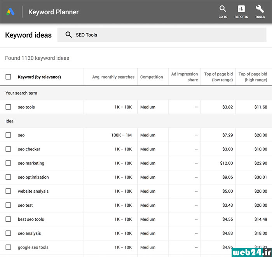
Task: Click the $7.29 low bid value
Action: point(228,135)
